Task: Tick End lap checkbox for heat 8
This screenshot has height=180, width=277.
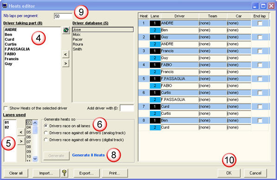Action: click(260, 121)
